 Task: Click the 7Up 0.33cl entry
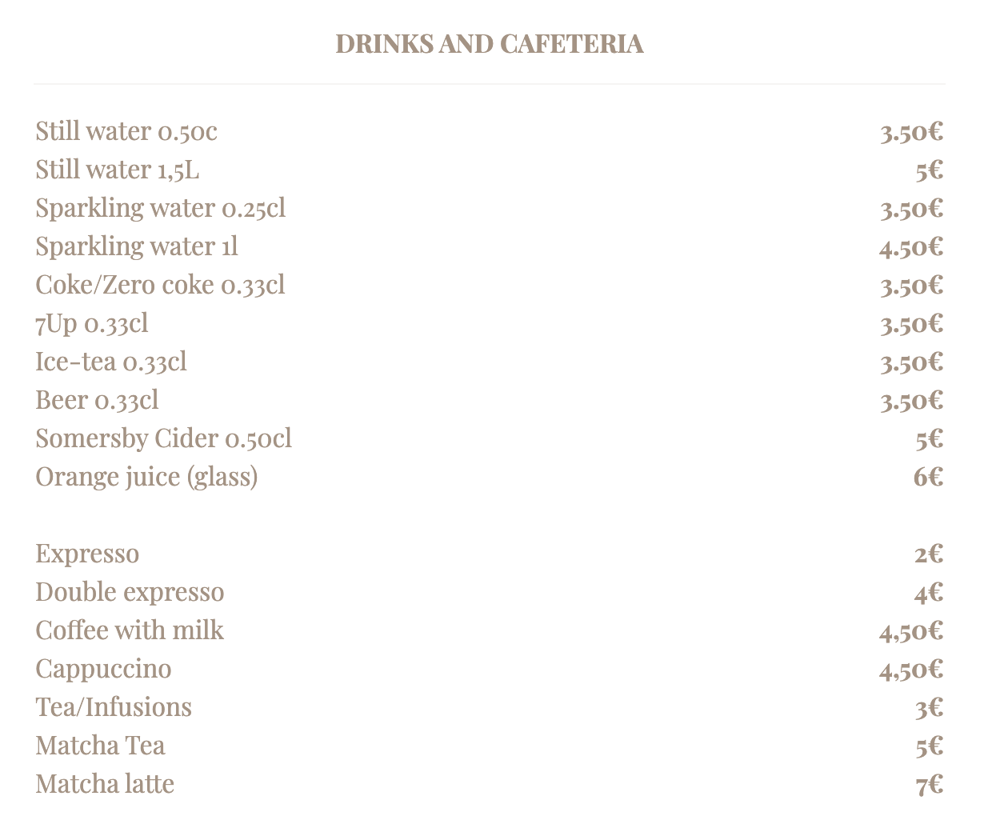click(92, 323)
